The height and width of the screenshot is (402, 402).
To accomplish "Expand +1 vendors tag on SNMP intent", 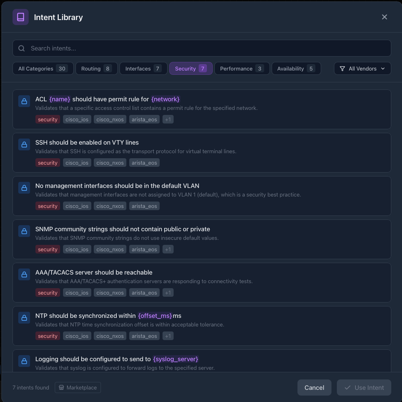I will click(x=168, y=250).
